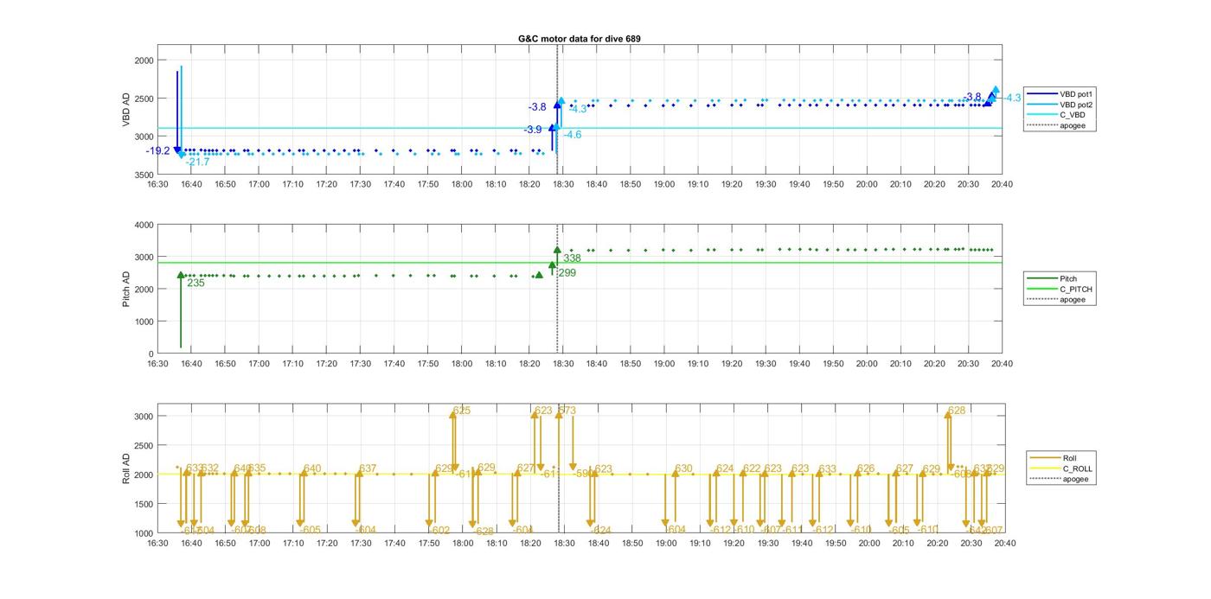Image resolution: width=1211 pixels, height=599 pixels.
Task: Click the '-19.2' VBD data label
Action: pyautogui.click(x=158, y=150)
